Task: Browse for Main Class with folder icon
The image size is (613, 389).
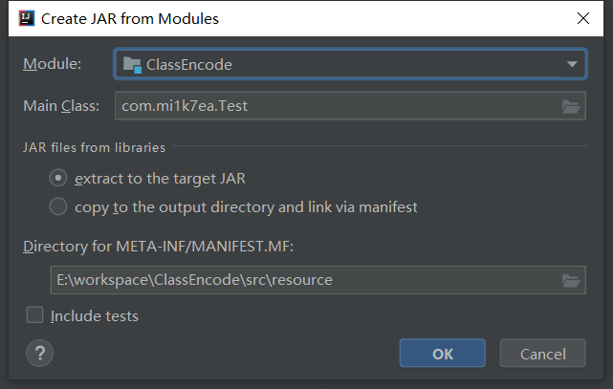Action: coord(571,107)
